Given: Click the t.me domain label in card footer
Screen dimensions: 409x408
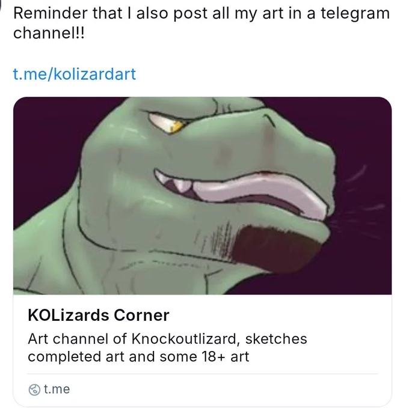Looking at the screenshot, I should [57, 389].
